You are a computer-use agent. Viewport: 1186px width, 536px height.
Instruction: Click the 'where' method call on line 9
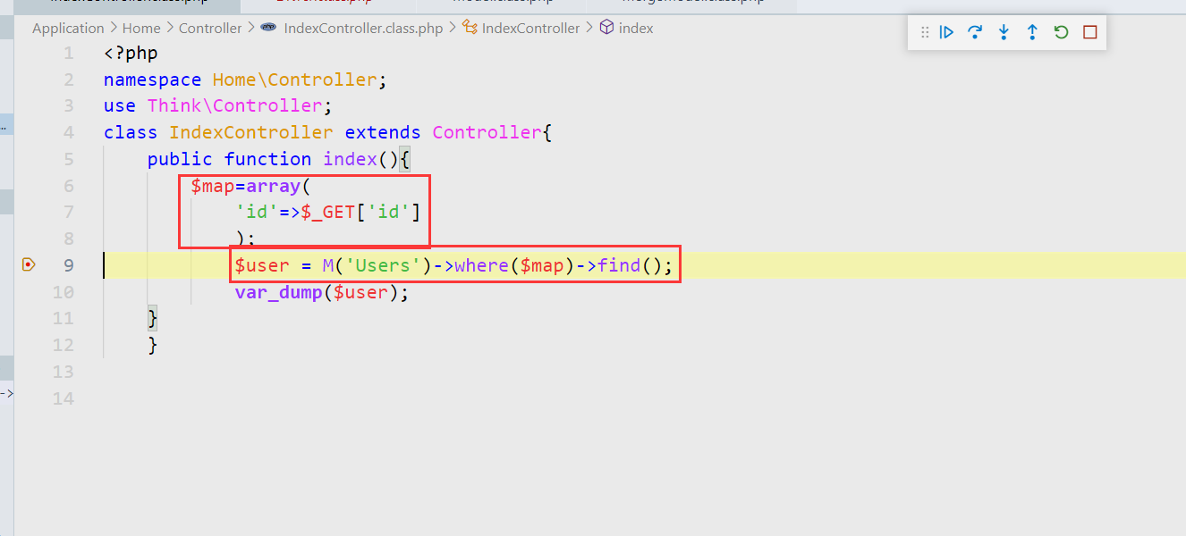(481, 265)
